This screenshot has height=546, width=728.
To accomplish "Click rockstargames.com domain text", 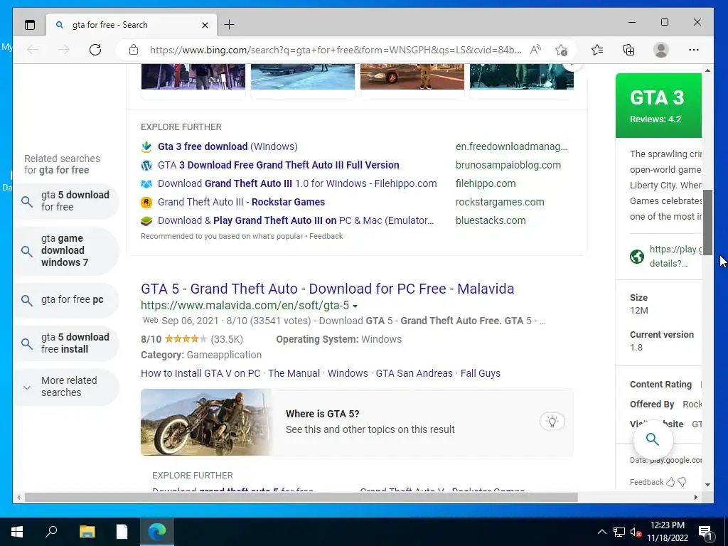I will pos(500,203).
